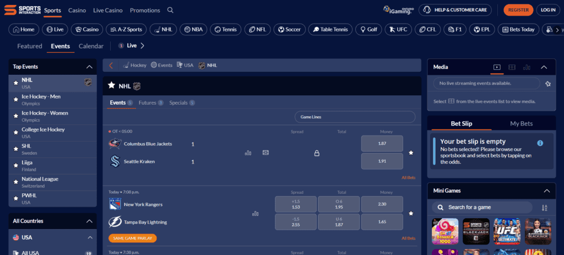Open stats icon for Columbus vs Seattle
564x255 pixels.
(x=248, y=153)
